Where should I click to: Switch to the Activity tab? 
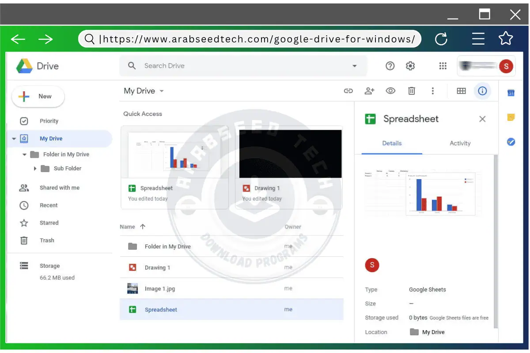460,143
